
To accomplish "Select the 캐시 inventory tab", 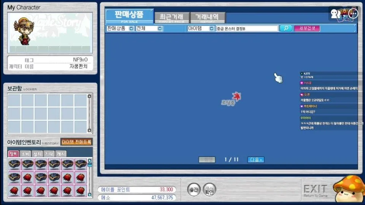I will [61, 154].
